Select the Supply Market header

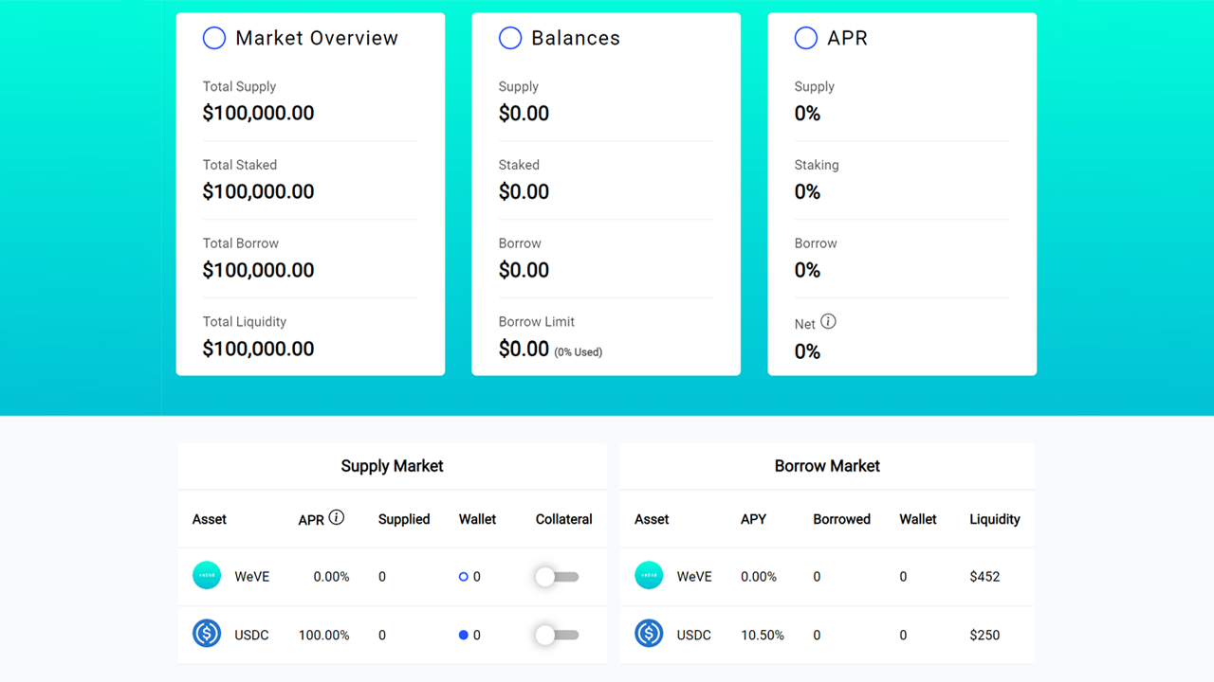tap(392, 466)
